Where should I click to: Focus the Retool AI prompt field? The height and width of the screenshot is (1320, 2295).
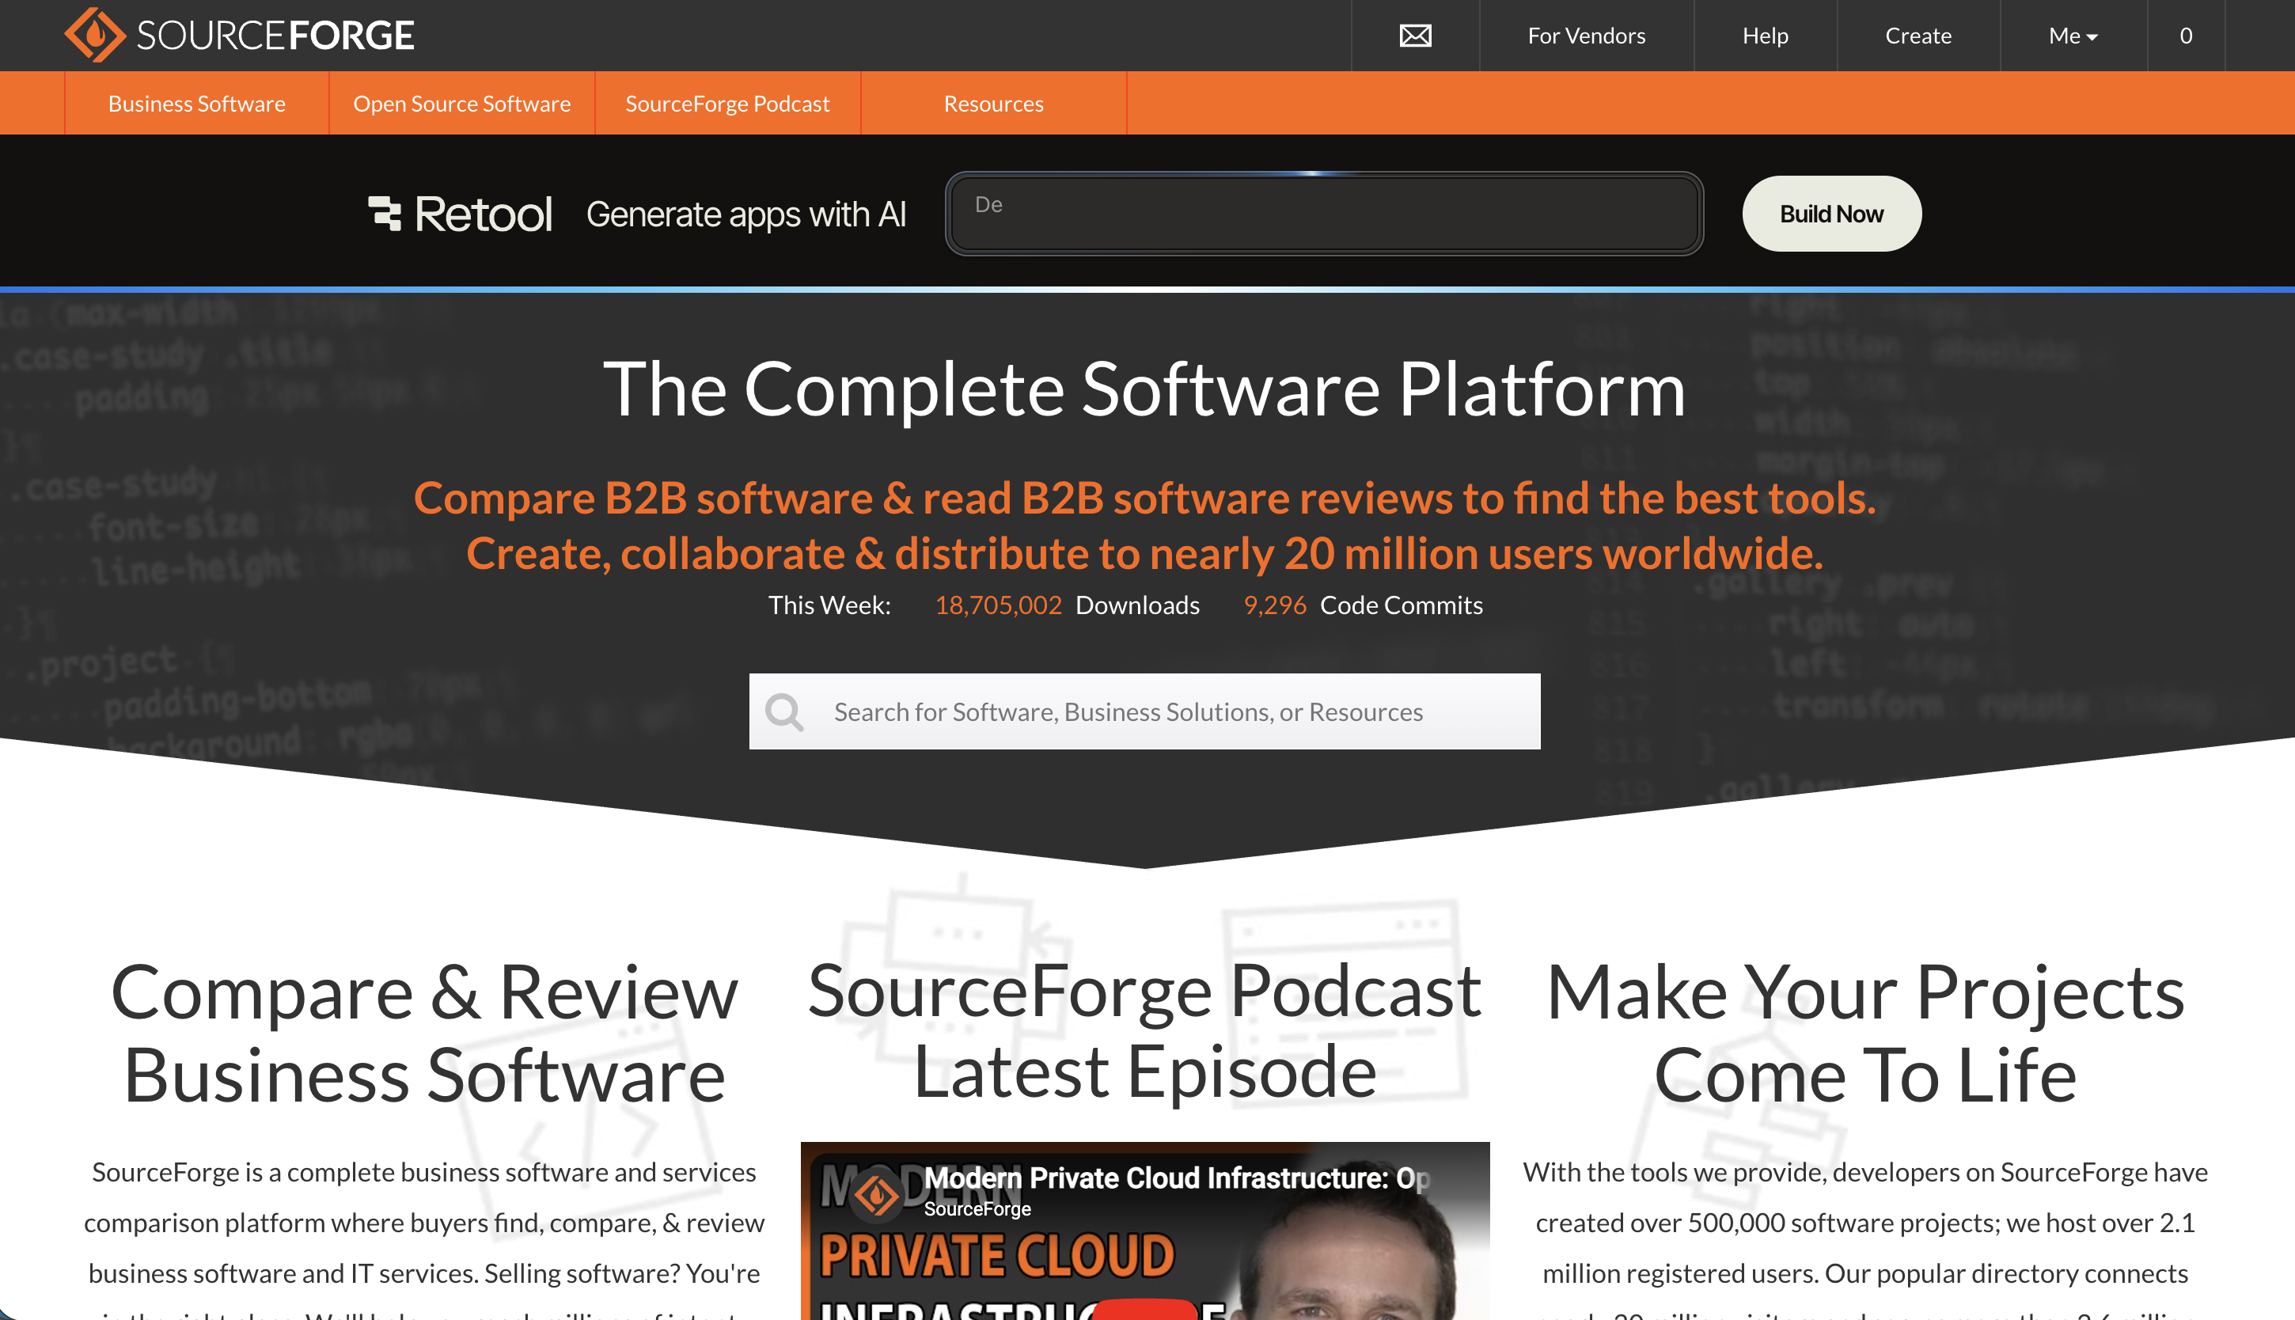point(1324,214)
